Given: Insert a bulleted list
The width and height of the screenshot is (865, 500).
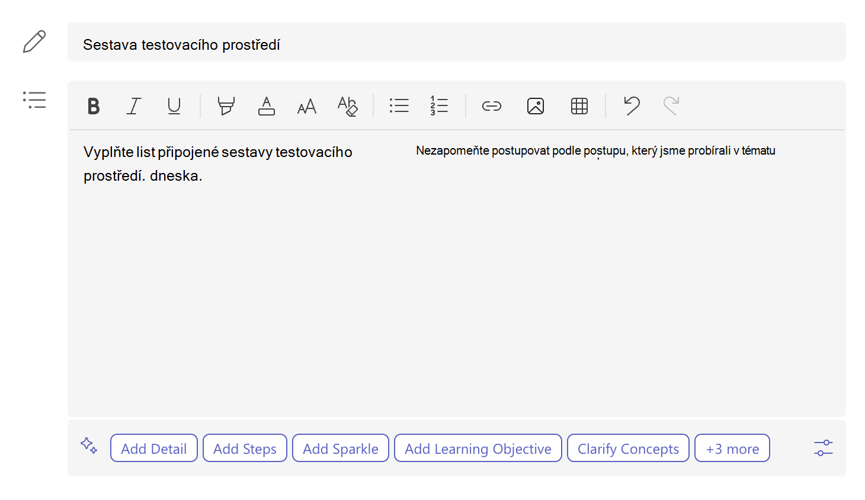Looking at the screenshot, I should point(399,106).
